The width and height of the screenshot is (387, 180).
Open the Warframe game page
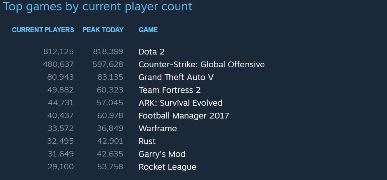(x=158, y=128)
